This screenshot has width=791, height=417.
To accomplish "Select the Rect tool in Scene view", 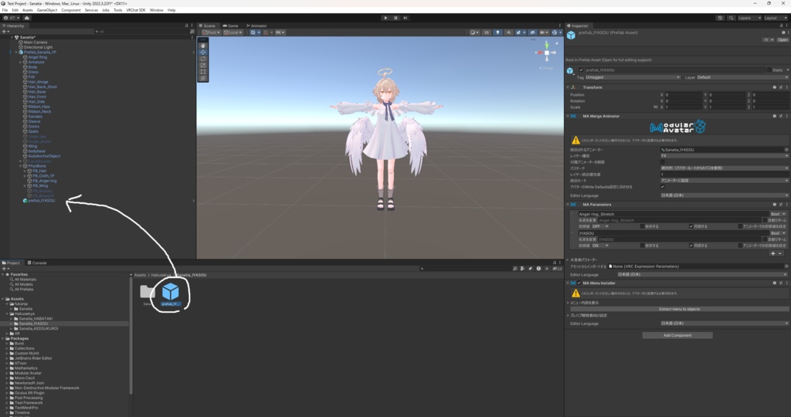I will click(203, 72).
